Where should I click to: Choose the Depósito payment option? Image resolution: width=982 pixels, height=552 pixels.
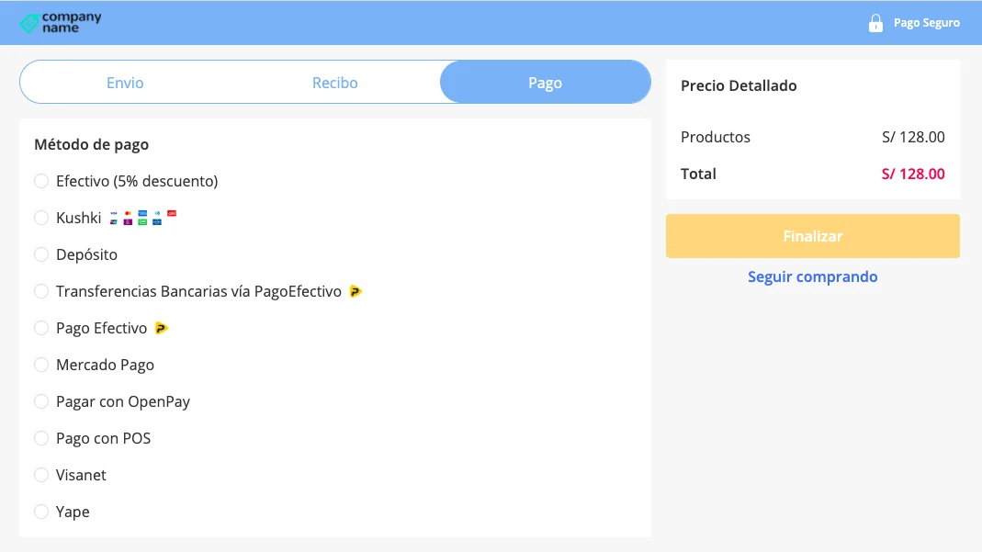(41, 254)
